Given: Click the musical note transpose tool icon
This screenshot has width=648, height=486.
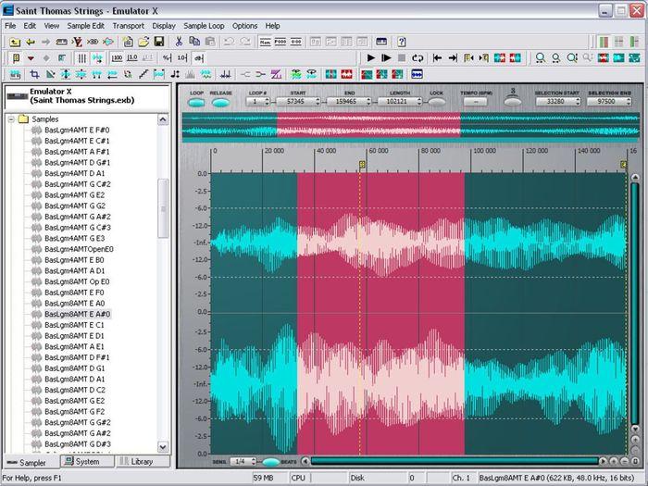Looking at the screenshot, I should click(175, 74).
